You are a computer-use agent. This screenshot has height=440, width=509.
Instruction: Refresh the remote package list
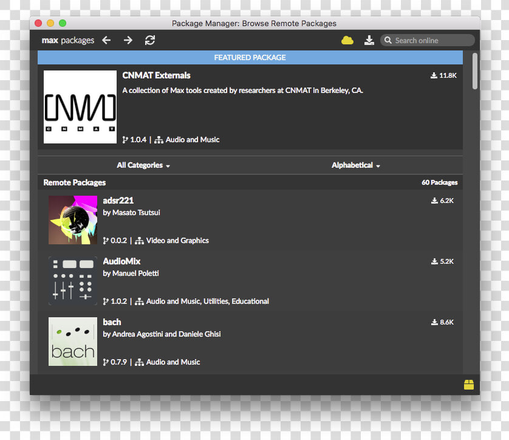pyautogui.click(x=149, y=40)
